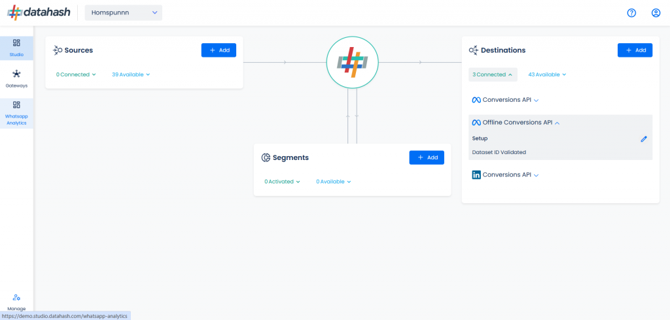This screenshot has height=320, width=670.
Task: Expand the 43 Available destinations list
Action: 547,74
